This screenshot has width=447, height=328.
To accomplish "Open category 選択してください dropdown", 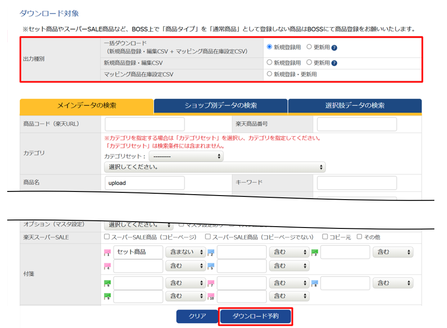I will coord(215,167).
